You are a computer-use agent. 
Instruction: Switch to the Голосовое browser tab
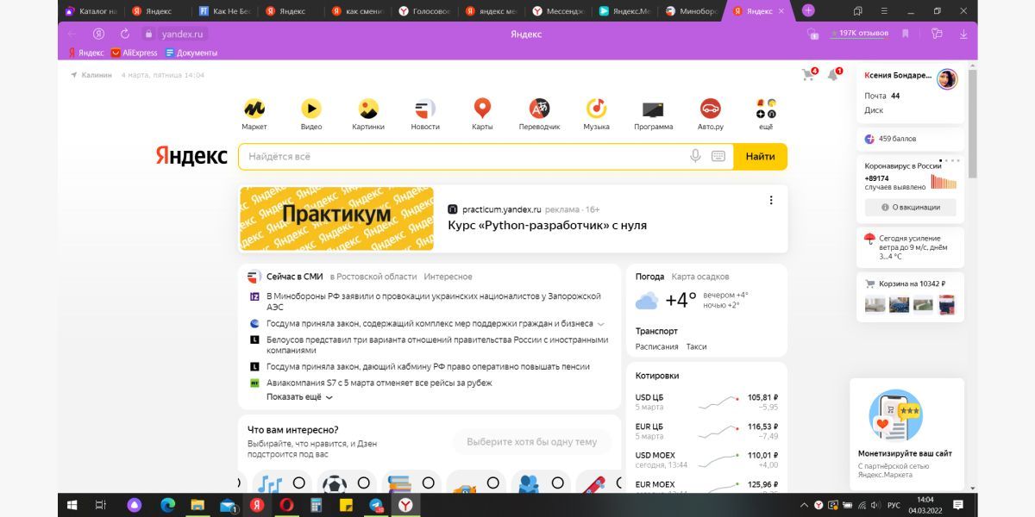pos(425,10)
